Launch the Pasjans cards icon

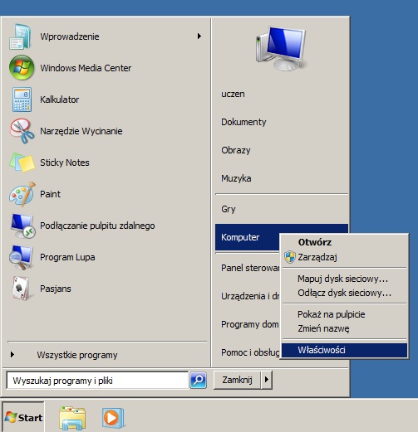pyautogui.click(x=21, y=289)
